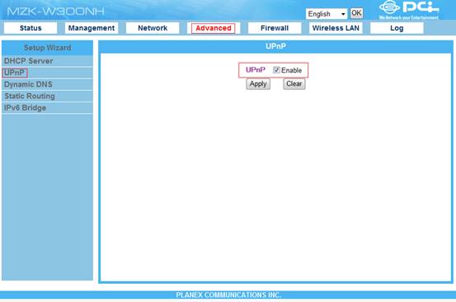The height and width of the screenshot is (302, 456).
Task: Apply the UPnP settings
Action: coord(258,84)
